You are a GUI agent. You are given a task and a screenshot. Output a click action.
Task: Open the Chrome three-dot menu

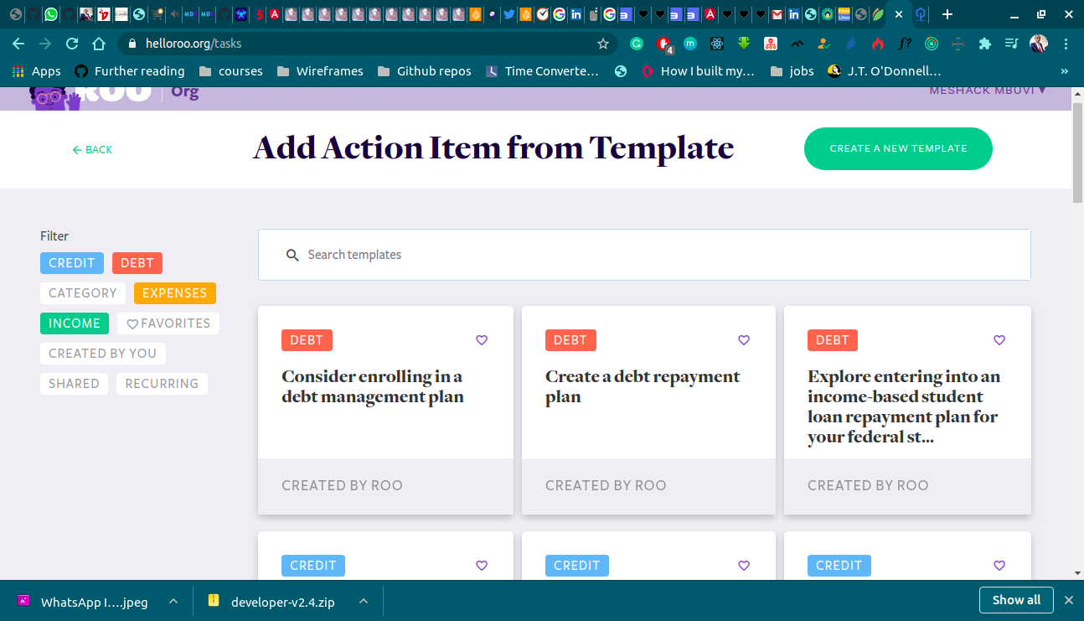1066,44
